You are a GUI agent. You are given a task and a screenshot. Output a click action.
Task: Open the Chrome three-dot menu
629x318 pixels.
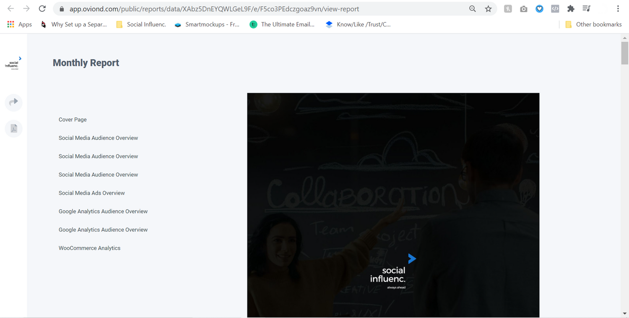618,8
